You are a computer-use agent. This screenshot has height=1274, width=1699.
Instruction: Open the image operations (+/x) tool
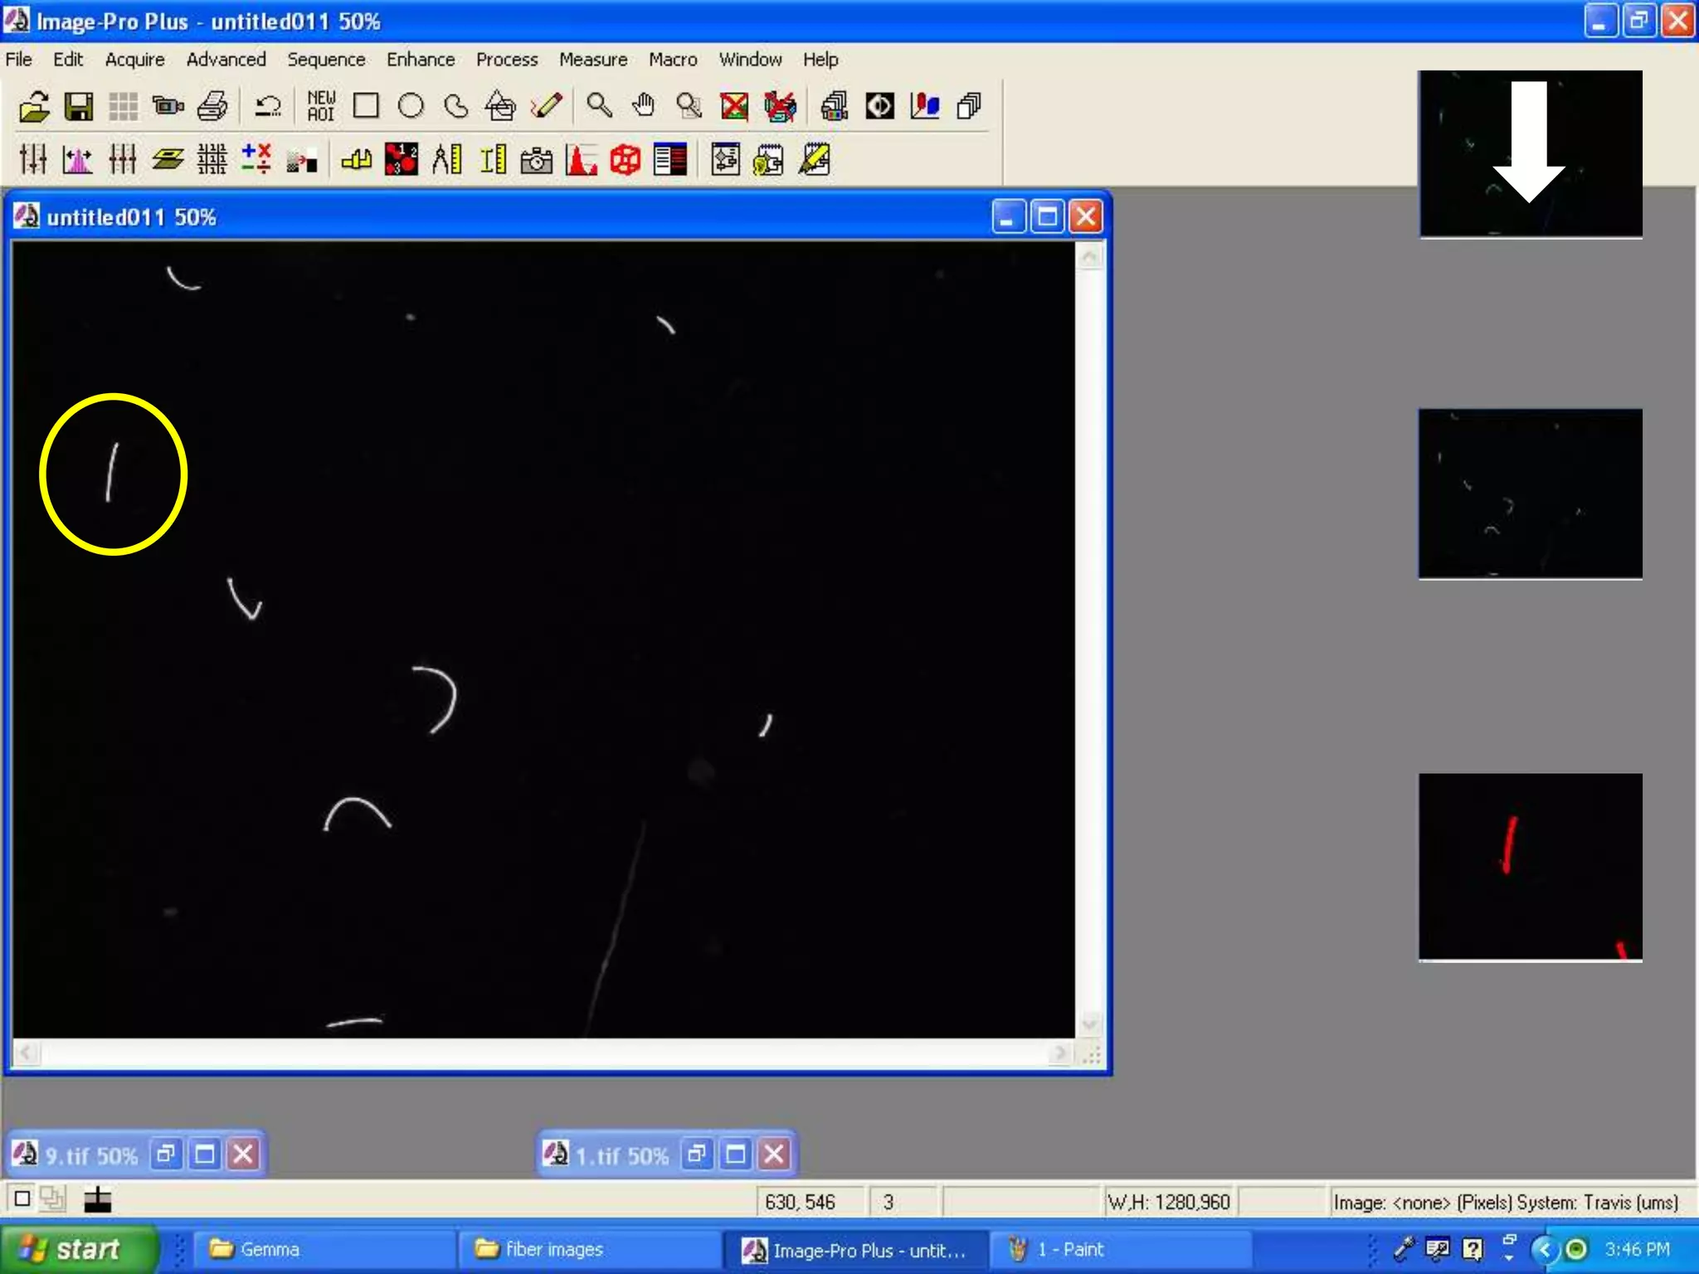pyautogui.click(x=256, y=159)
